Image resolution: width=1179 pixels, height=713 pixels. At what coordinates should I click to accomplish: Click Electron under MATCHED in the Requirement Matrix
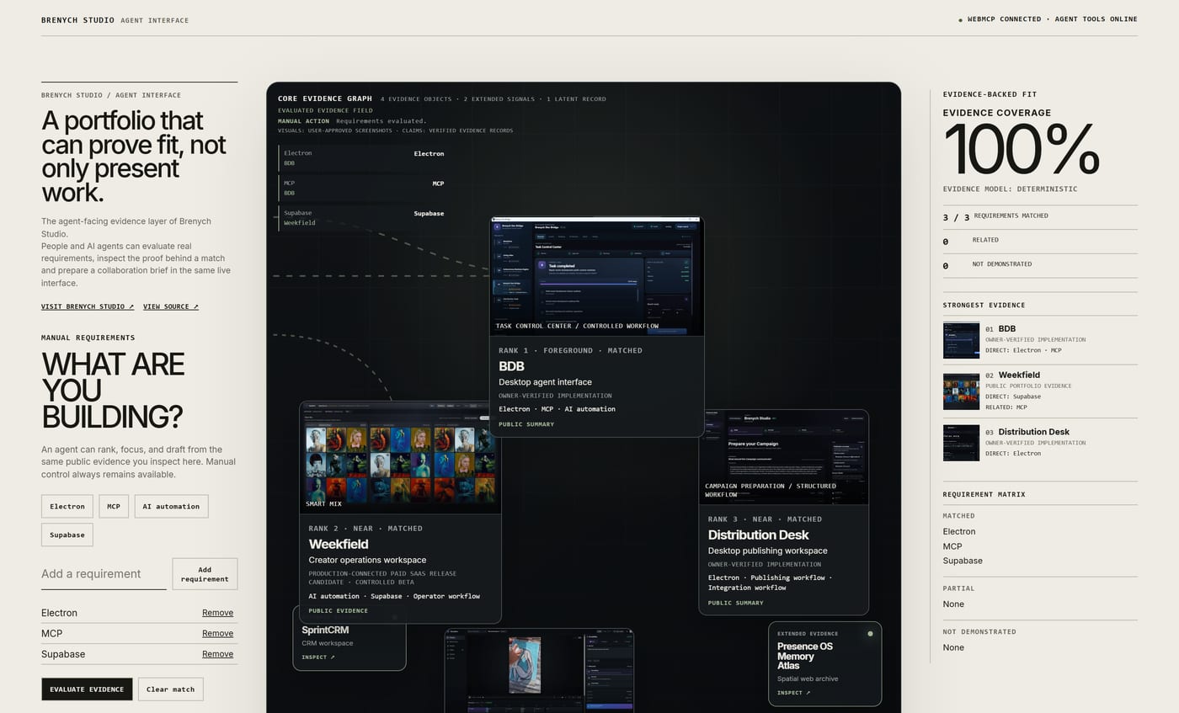pos(959,532)
